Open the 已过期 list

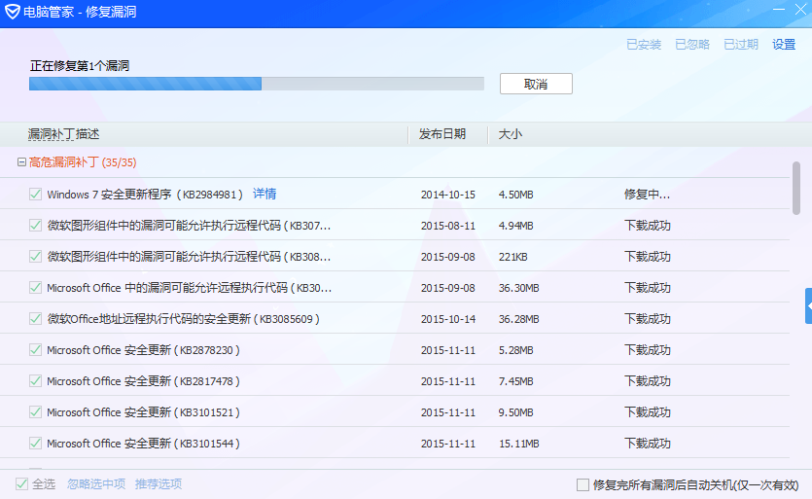(x=740, y=45)
